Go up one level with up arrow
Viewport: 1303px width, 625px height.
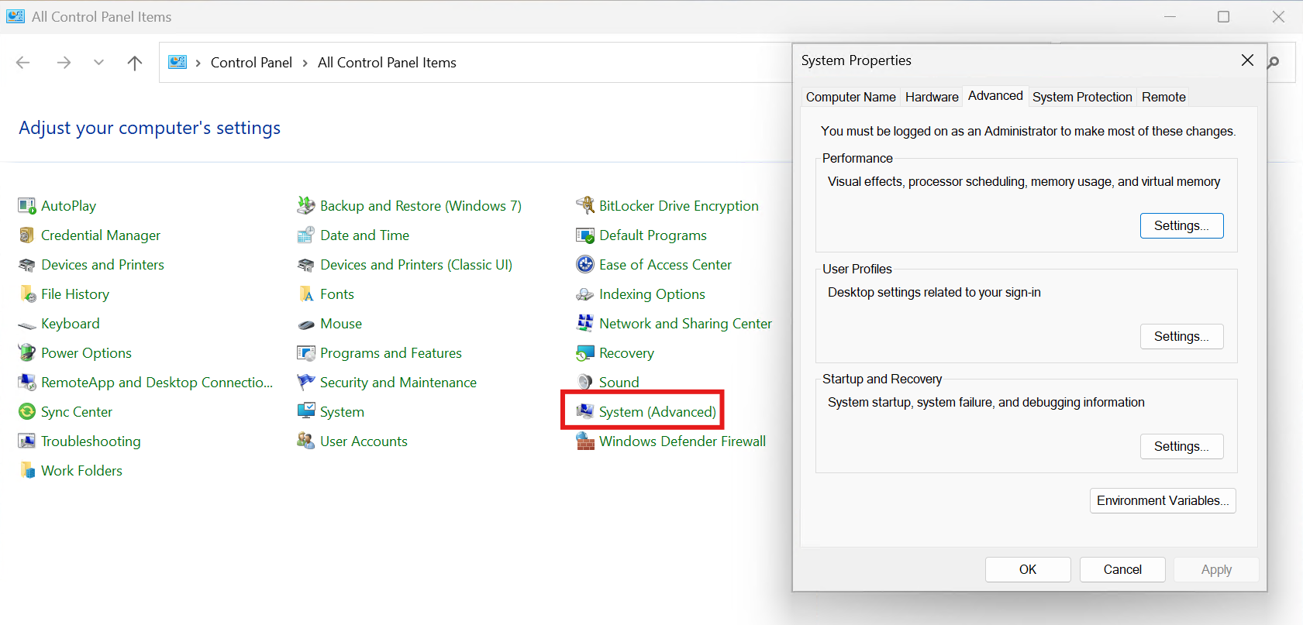tap(135, 63)
